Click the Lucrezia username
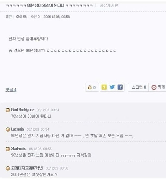Image resolution: width=166 pixels, height=183 pixels. click(17, 129)
